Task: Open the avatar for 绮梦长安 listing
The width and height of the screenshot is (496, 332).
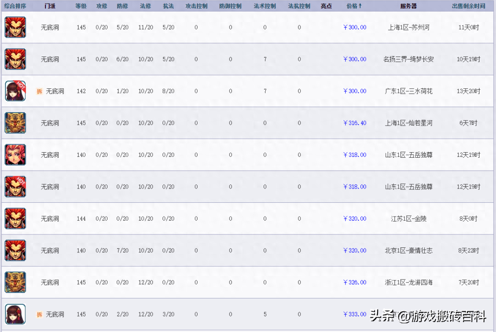Action: [x=15, y=59]
